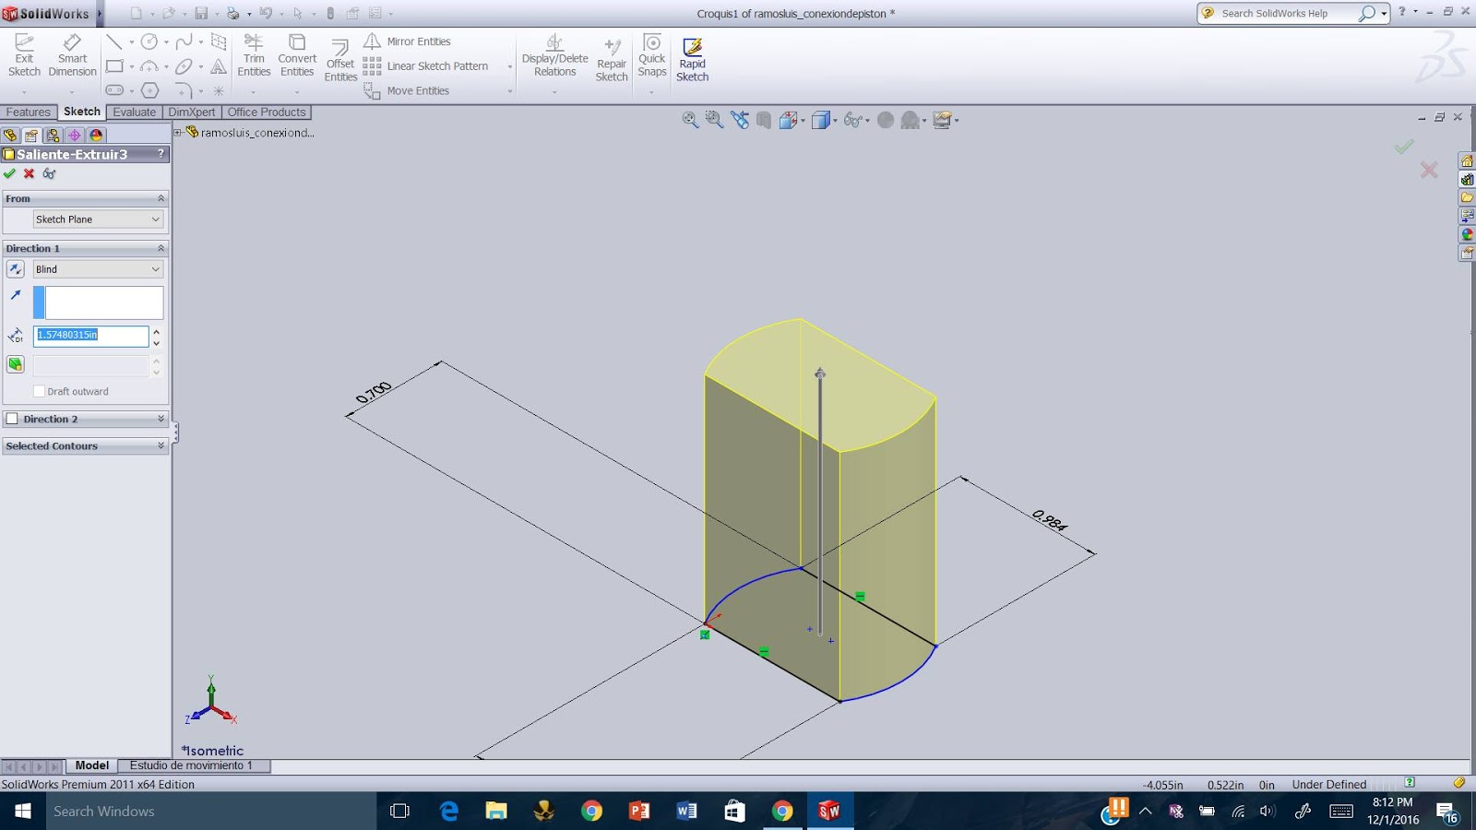Enable the Draft outward checkbox
Image resolution: width=1476 pixels, height=830 pixels.
tap(39, 391)
